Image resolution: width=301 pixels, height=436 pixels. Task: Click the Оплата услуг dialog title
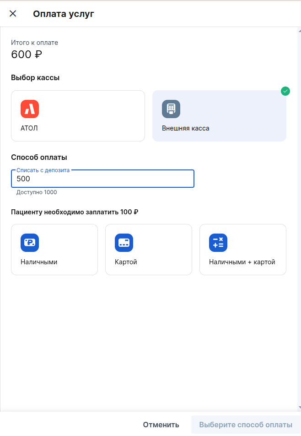64,14
